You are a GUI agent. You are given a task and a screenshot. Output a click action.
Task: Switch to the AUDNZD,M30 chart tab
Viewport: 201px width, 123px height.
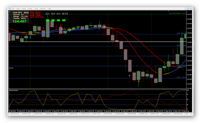point(50,114)
